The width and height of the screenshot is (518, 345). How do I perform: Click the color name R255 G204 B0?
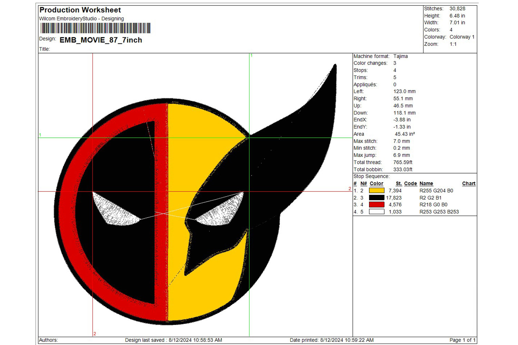click(x=436, y=190)
